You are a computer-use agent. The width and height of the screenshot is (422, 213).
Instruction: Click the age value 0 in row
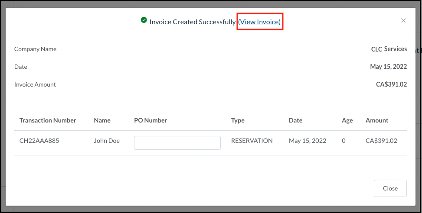coord(343,141)
